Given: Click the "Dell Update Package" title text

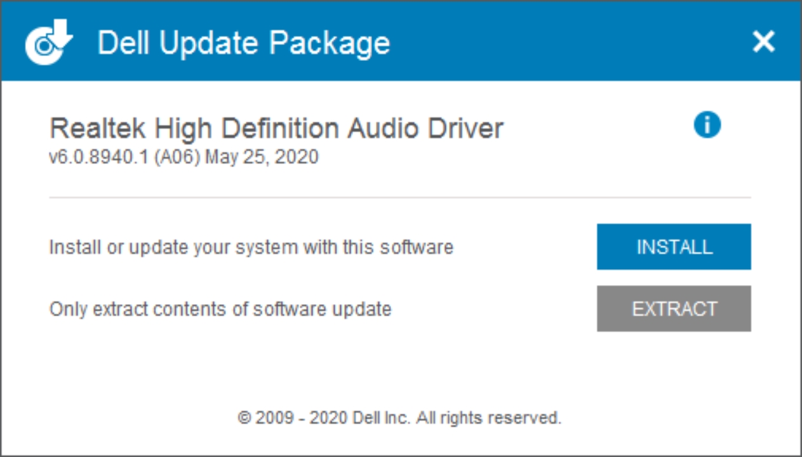Looking at the screenshot, I should click(244, 43).
